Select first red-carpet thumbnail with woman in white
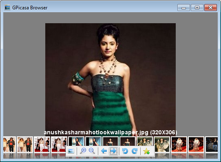221x162 pixels. (42, 144)
